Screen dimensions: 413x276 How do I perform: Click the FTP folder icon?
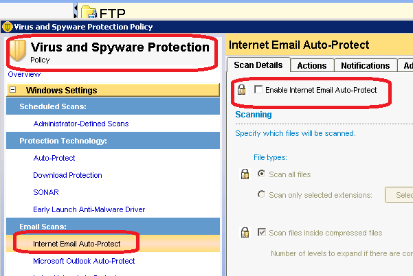(89, 12)
